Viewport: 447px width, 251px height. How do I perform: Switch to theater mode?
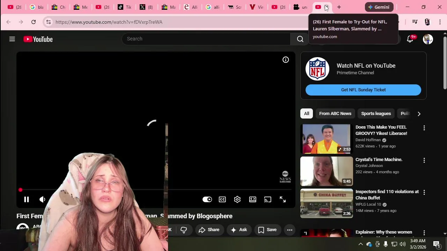coord(252,199)
